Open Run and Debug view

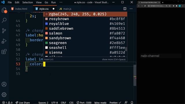[4, 41]
